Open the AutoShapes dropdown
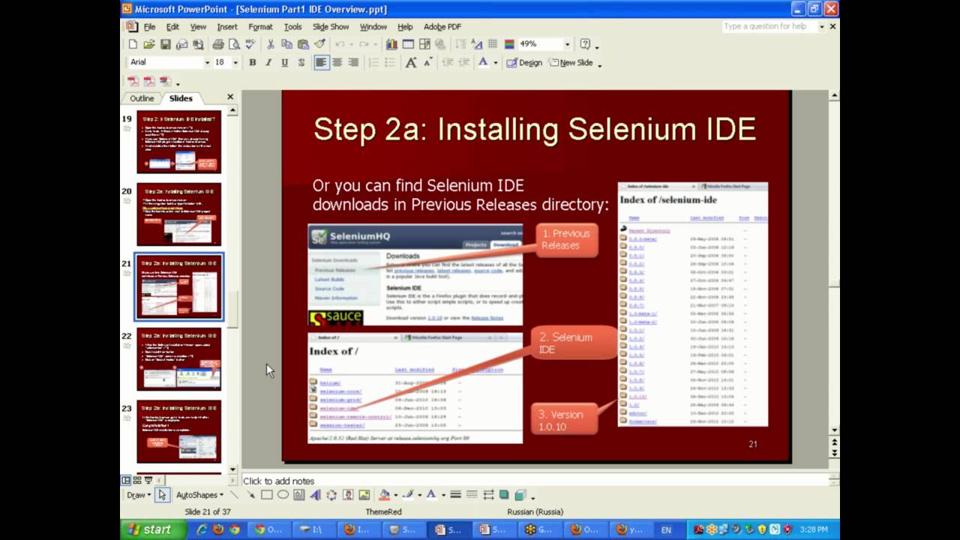 [x=199, y=495]
